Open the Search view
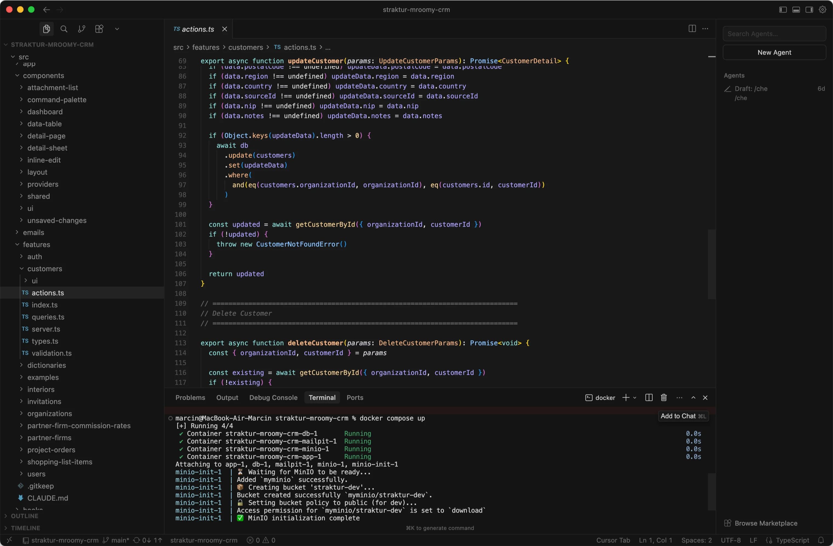This screenshot has height=546, width=833. pyautogui.click(x=64, y=29)
